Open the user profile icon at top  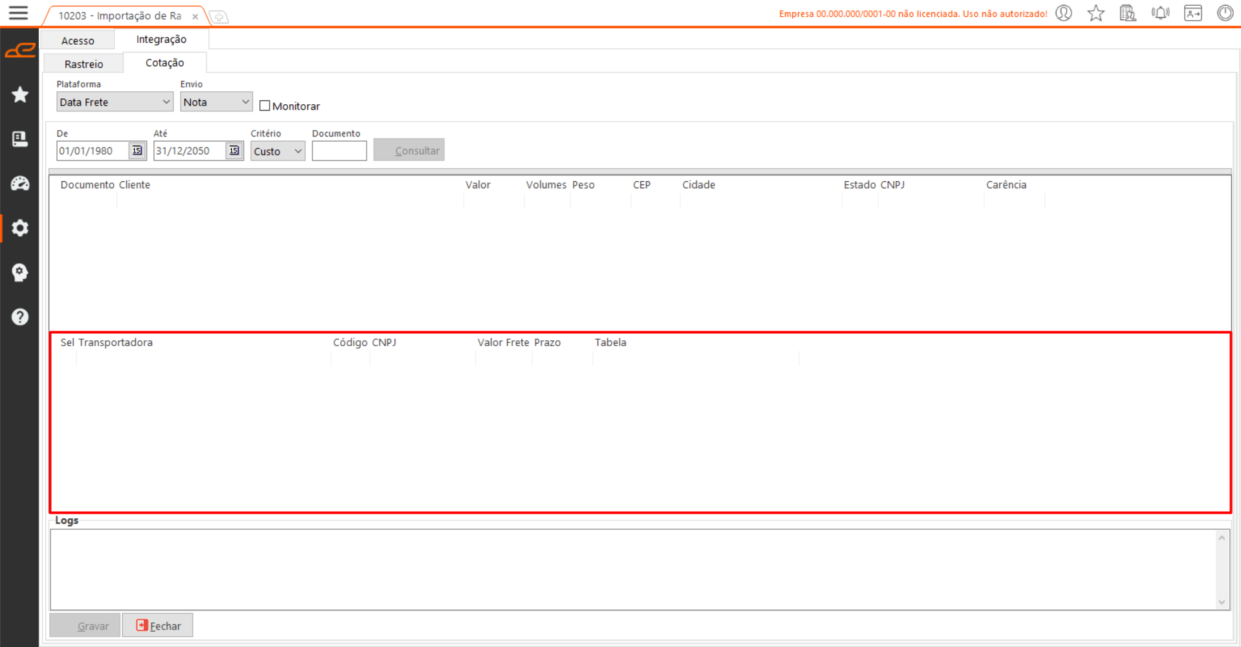pyautogui.click(x=1064, y=13)
